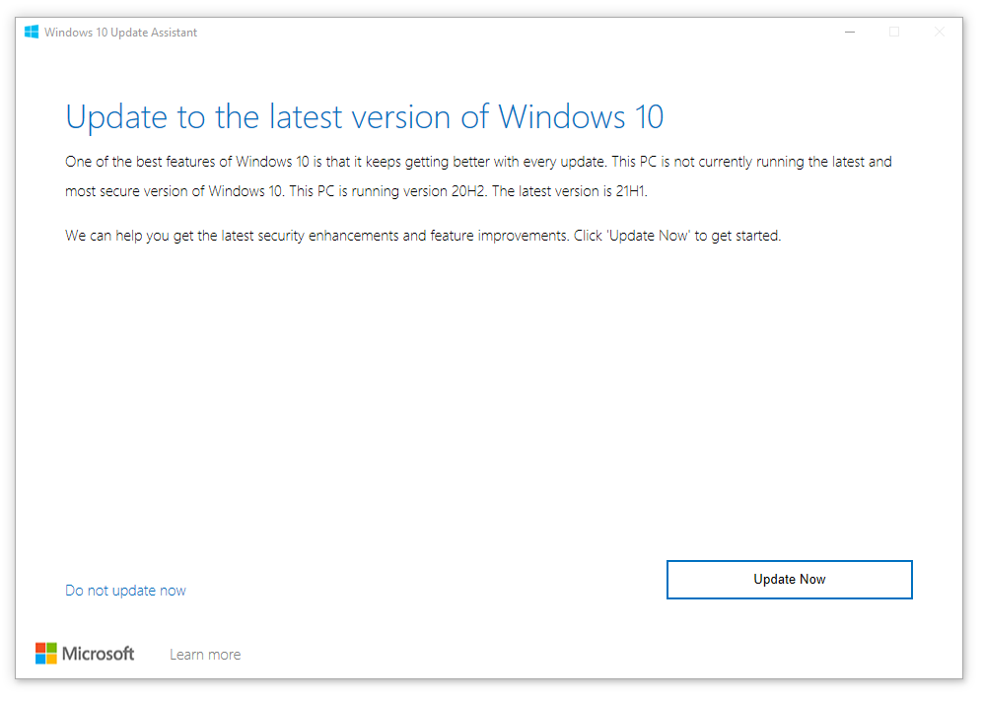Viewport: 983px width, 701px height.
Task: Click the "Windows 10 Update Assistant" title text
Action: click(x=120, y=33)
